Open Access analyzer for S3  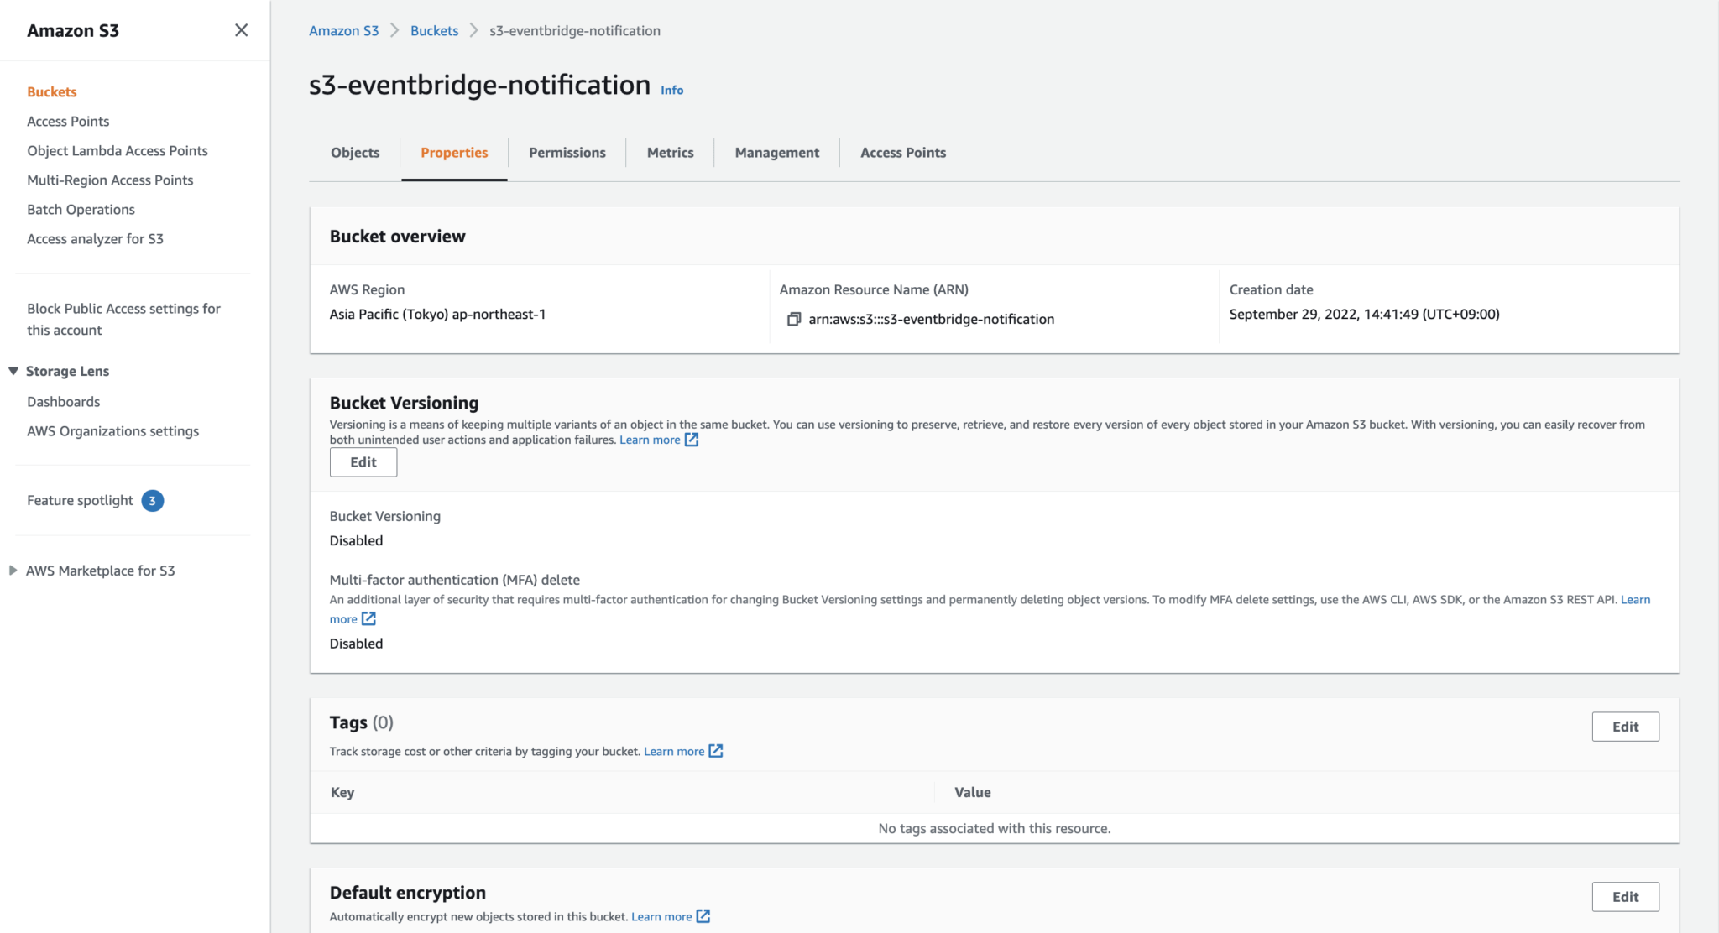[x=95, y=238]
